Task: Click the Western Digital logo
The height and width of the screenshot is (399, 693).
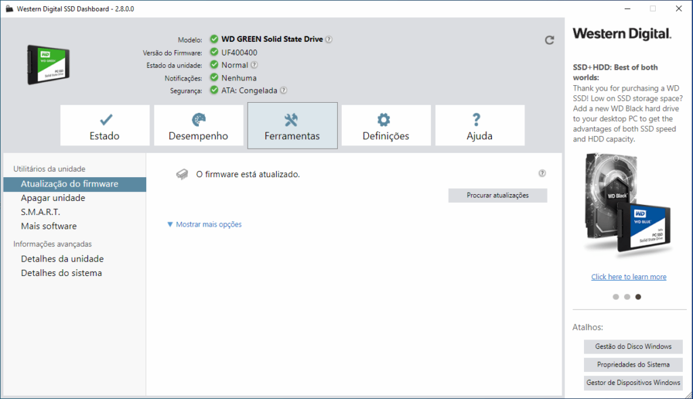Action: click(623, 34)
